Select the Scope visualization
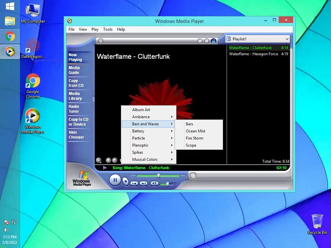This screenshot has width=331, height=248. pyautogui.click(x=199, y=145)
